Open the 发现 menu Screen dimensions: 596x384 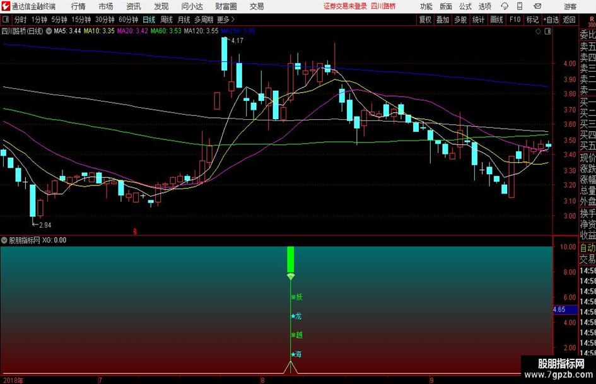[x=161, y=6]
